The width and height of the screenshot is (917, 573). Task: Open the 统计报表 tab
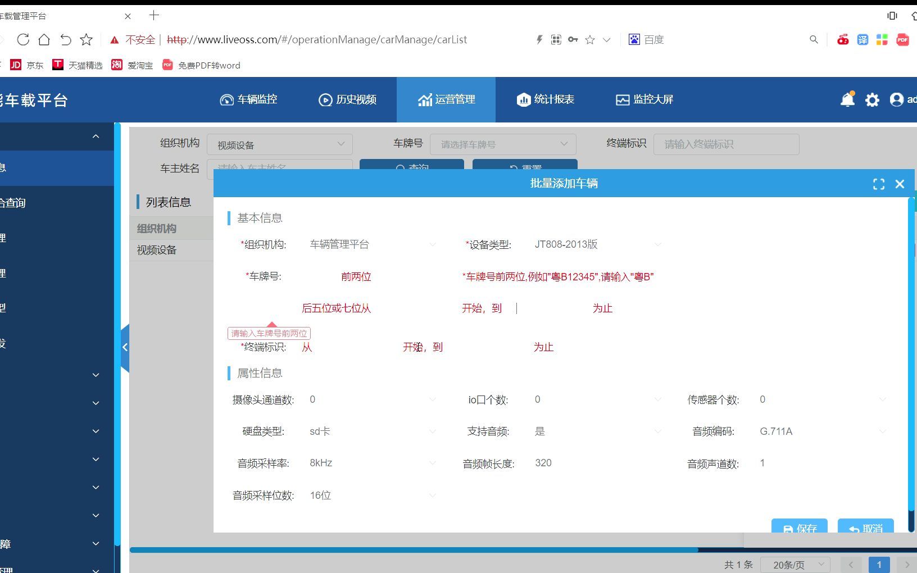[x=545, y=99]
